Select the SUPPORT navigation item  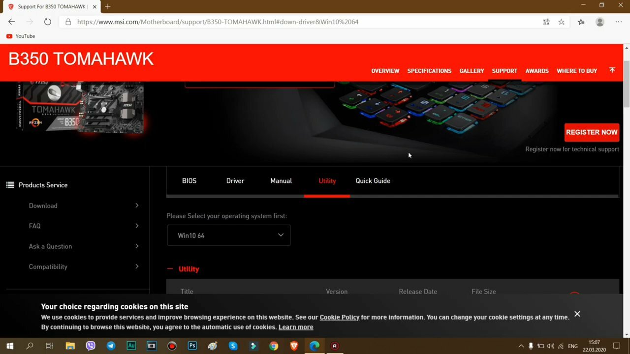point(504,71)
